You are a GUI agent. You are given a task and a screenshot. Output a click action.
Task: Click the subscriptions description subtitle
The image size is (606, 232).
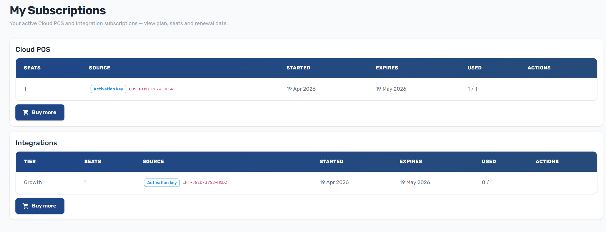point(119,23)
